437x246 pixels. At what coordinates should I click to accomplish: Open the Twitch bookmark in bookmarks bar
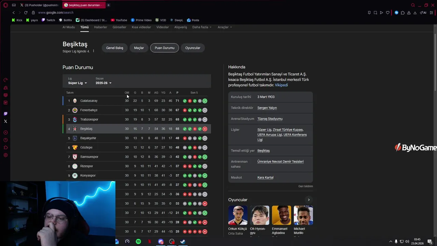[x=48, y=20]
